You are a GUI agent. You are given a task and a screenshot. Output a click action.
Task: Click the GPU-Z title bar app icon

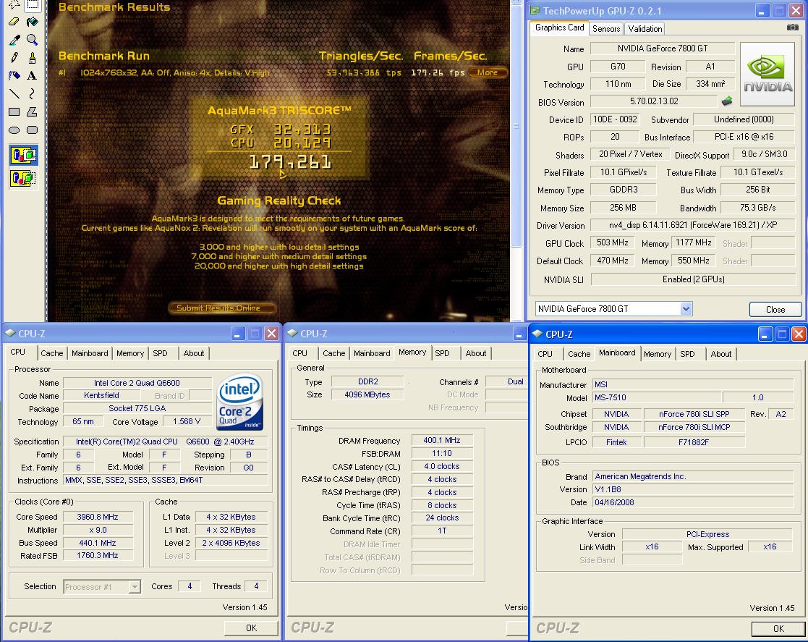pyautogui.click(x=535, y=10)
